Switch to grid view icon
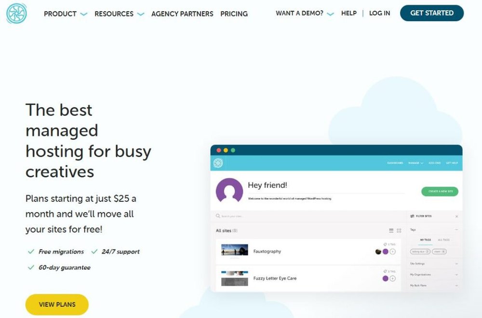This screenshot has width=482, height=318. pos(399,231)
